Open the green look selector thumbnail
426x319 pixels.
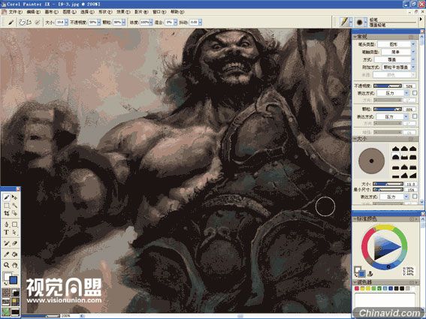point(6,311)
